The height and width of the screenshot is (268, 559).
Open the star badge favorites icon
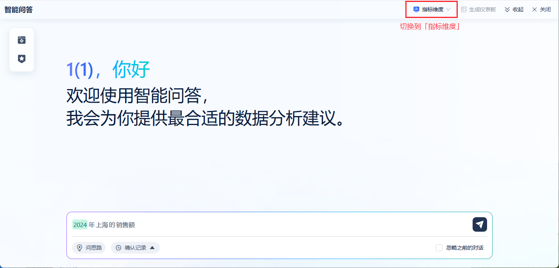pos(21,59)
